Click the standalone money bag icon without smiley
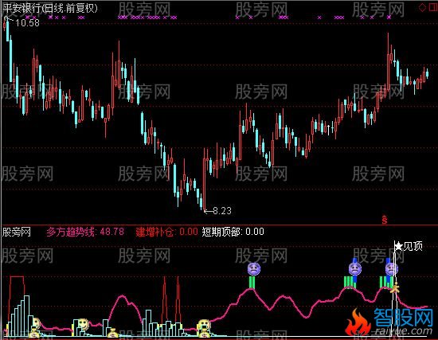 point(113,334)
